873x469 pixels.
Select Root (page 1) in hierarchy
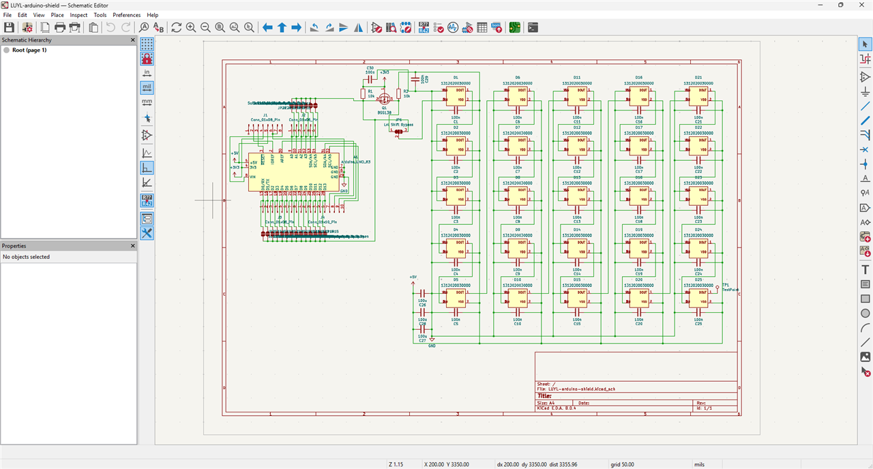[x=29, y=50]
